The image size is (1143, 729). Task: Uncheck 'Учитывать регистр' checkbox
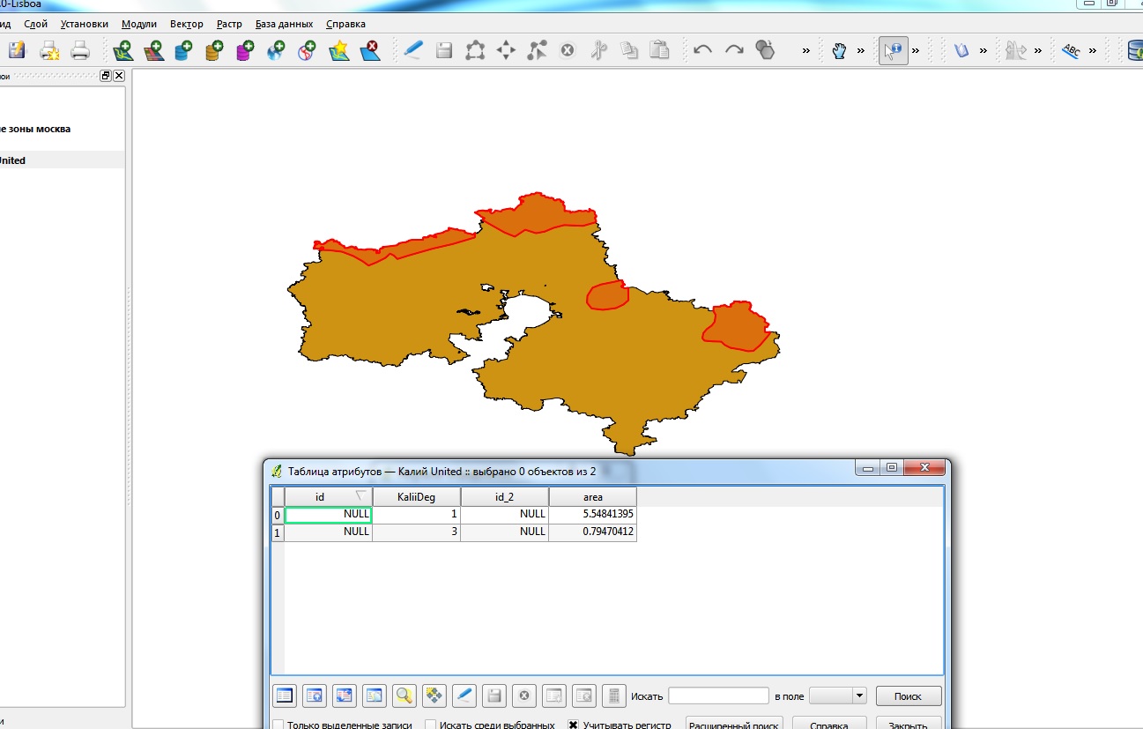pos(574,725)
